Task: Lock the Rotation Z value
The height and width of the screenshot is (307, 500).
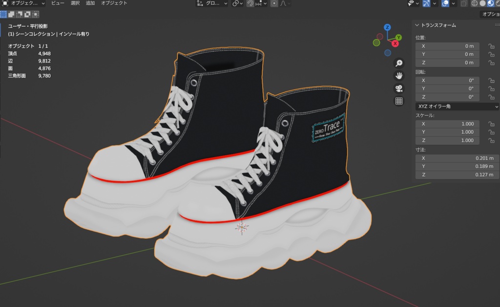Action: (491, 97)
